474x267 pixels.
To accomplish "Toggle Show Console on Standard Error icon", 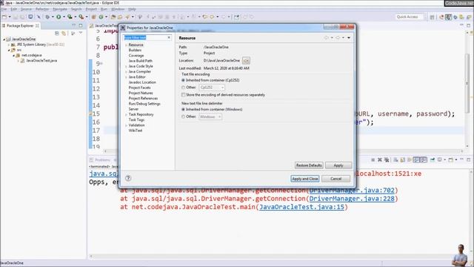I will (x=424, y=160).
